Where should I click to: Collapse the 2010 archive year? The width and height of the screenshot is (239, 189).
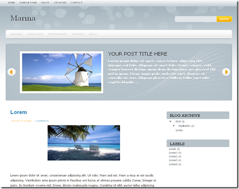click(170, 122)
